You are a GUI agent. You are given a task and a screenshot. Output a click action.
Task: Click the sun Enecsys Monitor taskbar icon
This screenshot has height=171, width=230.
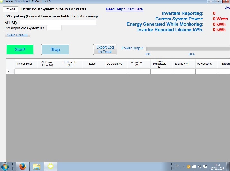51,167
